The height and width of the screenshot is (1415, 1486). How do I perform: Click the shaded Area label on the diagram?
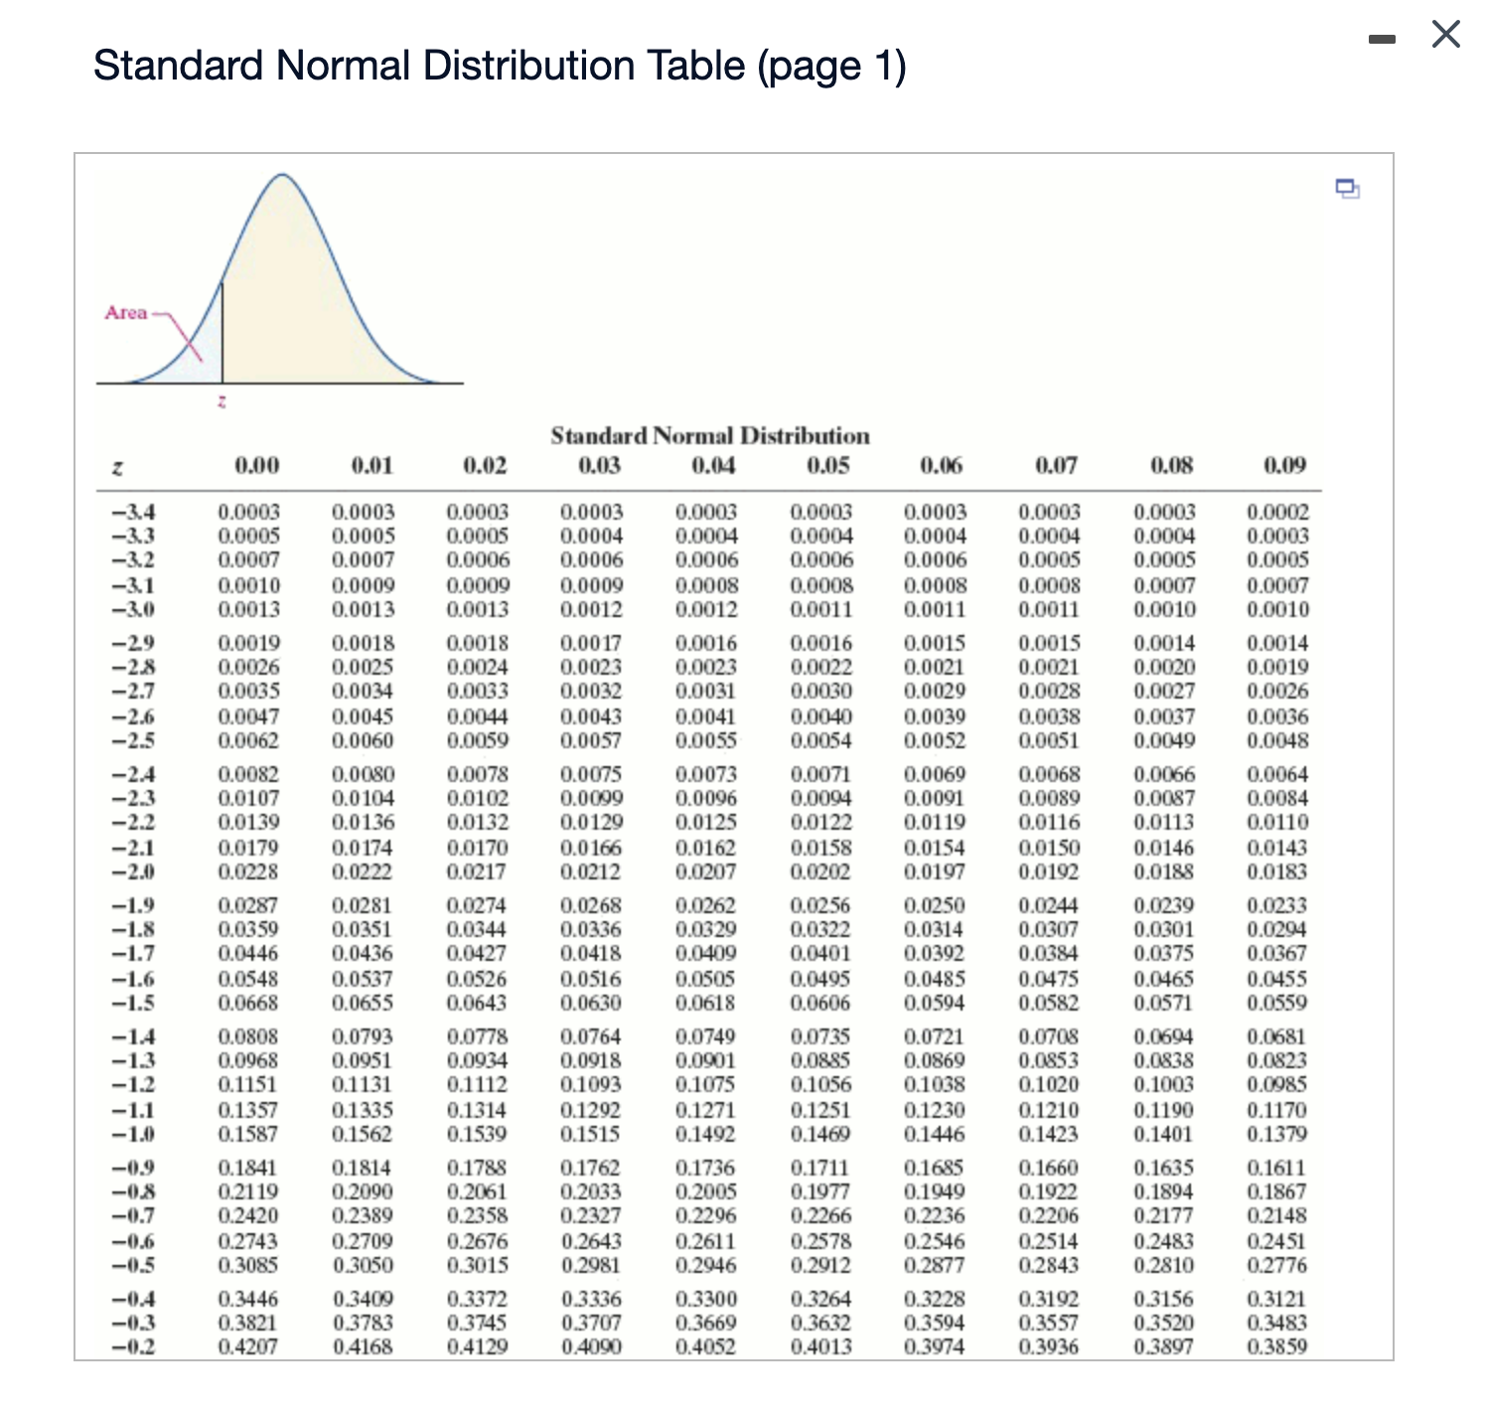126,311
